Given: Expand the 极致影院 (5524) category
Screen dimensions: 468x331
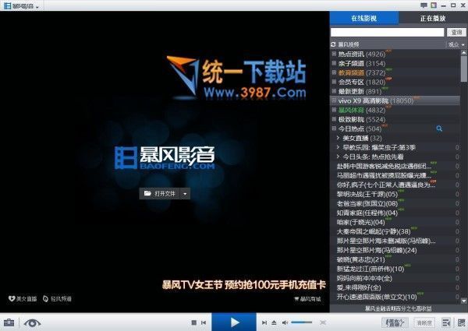Looking at the screenshot, I should click(335, 119).
